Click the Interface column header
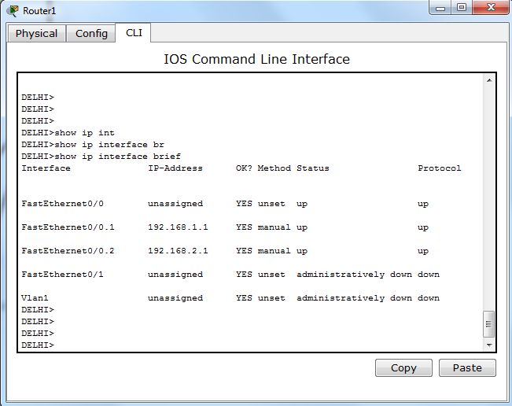 pyautogui.click(x=46, y=168)
